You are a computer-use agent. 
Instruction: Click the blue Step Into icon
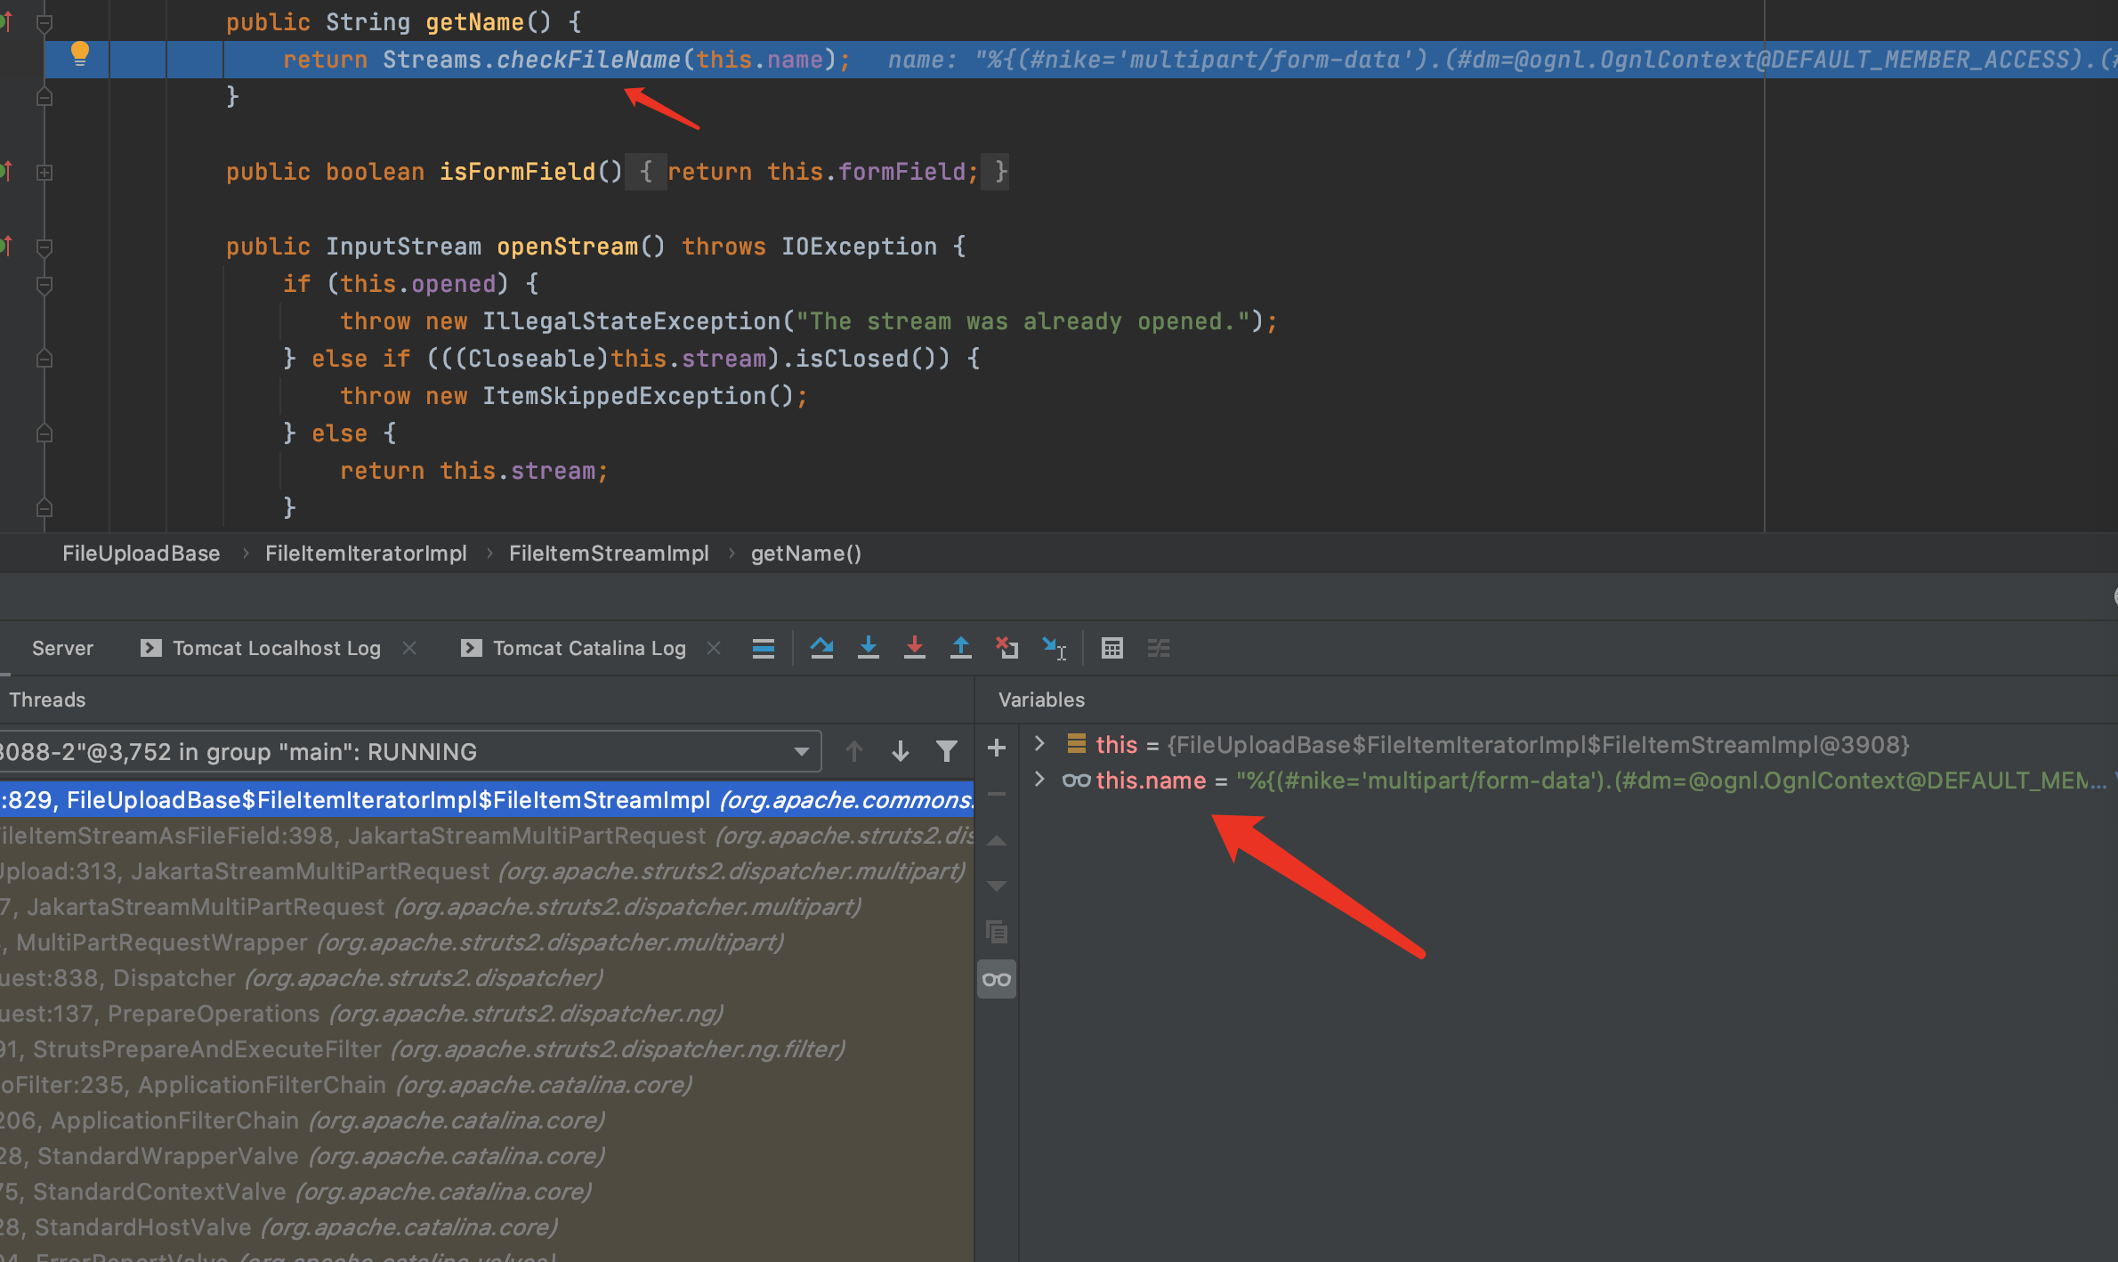pyautogui.click(x=869, y=649)
